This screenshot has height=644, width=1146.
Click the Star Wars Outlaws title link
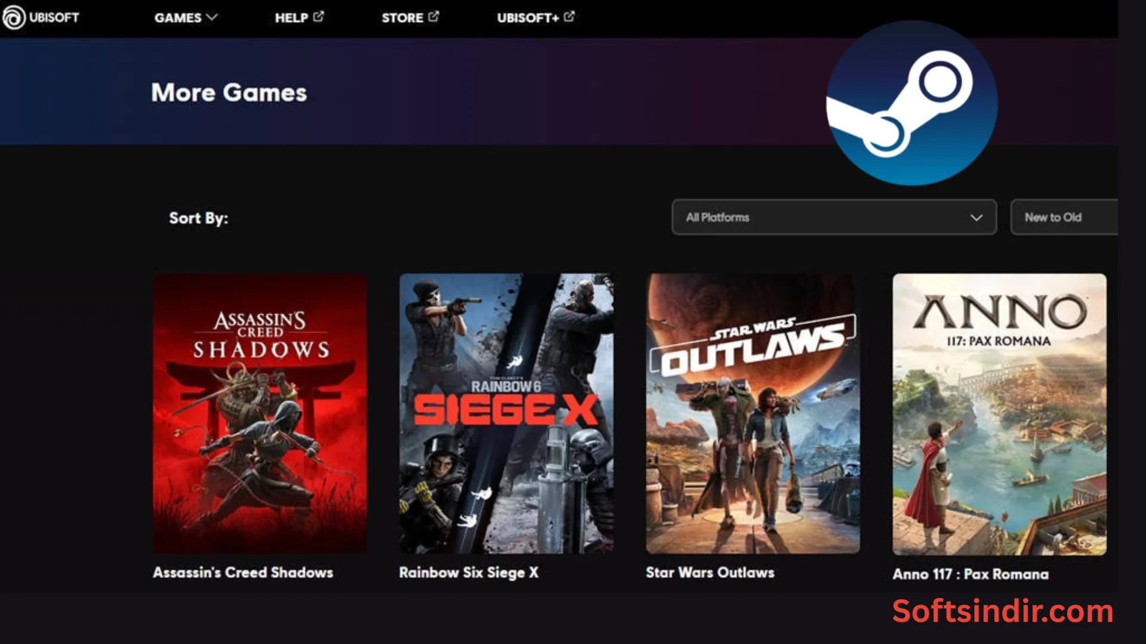click(x=710, y=572)
